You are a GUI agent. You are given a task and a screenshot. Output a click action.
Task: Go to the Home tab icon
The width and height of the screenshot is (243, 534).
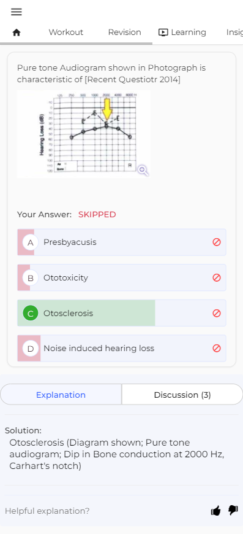(17, 33)
